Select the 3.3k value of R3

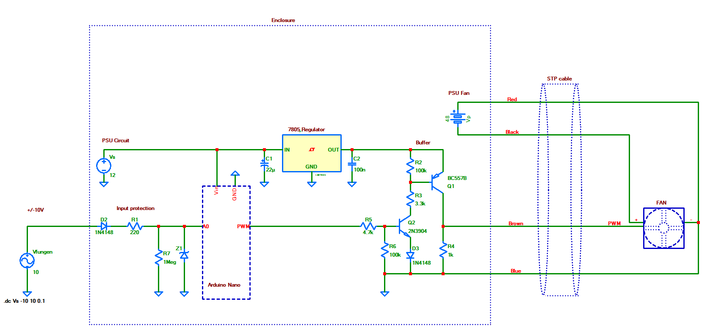coord(420,204)
